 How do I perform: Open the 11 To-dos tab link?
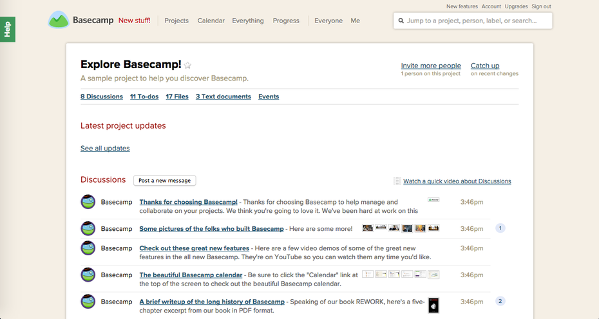tap(144, 96)
